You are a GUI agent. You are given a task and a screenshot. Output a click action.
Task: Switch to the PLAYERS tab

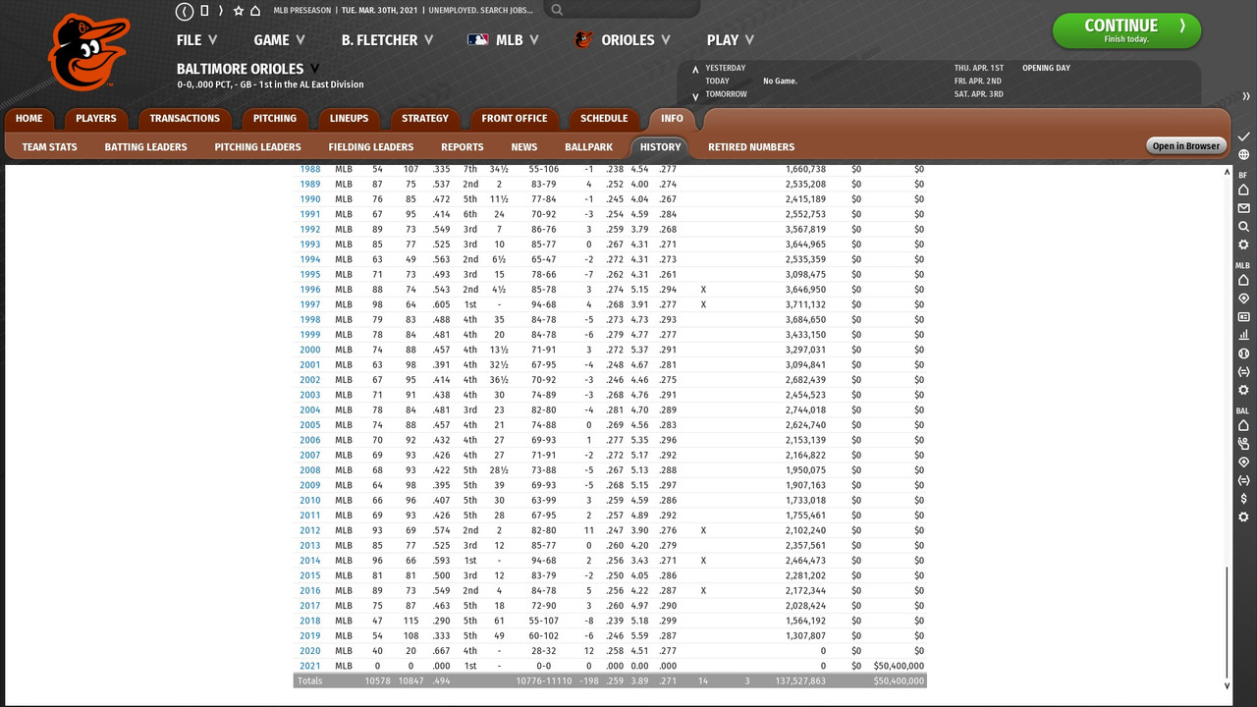[96, 119]
